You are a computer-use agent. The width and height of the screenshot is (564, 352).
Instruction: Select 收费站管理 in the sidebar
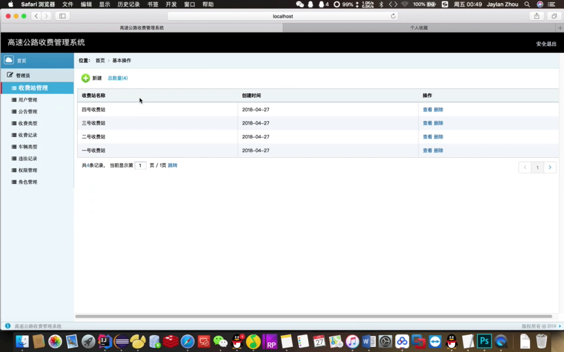coord(37,88)
